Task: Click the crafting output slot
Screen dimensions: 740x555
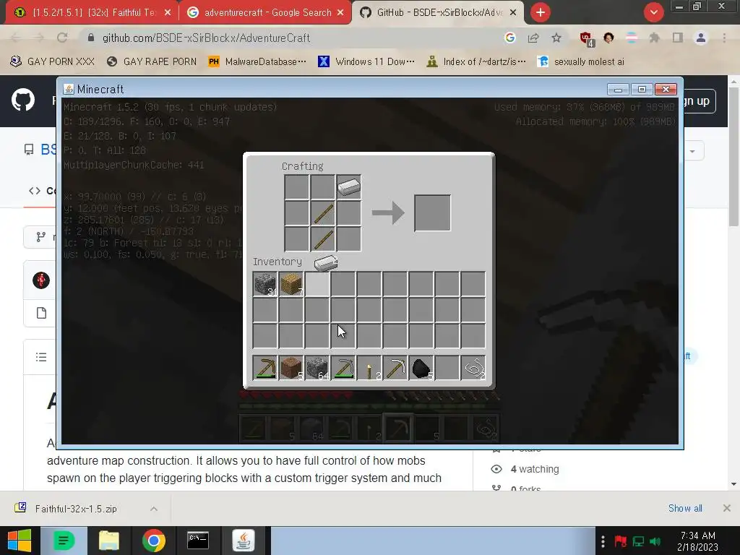Action: [432, 213]
